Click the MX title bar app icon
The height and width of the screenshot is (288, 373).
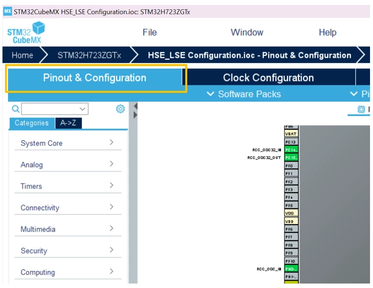coord(7,11)
